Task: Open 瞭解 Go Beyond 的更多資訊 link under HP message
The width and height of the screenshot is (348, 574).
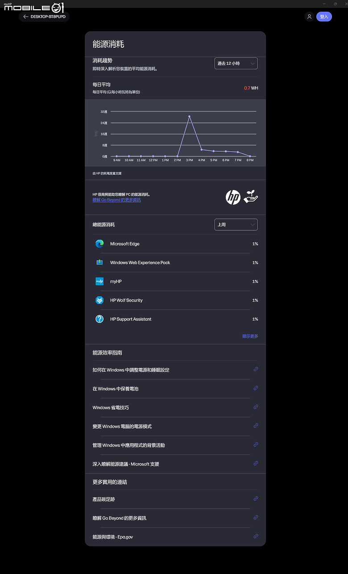Action: click(117, 200)
